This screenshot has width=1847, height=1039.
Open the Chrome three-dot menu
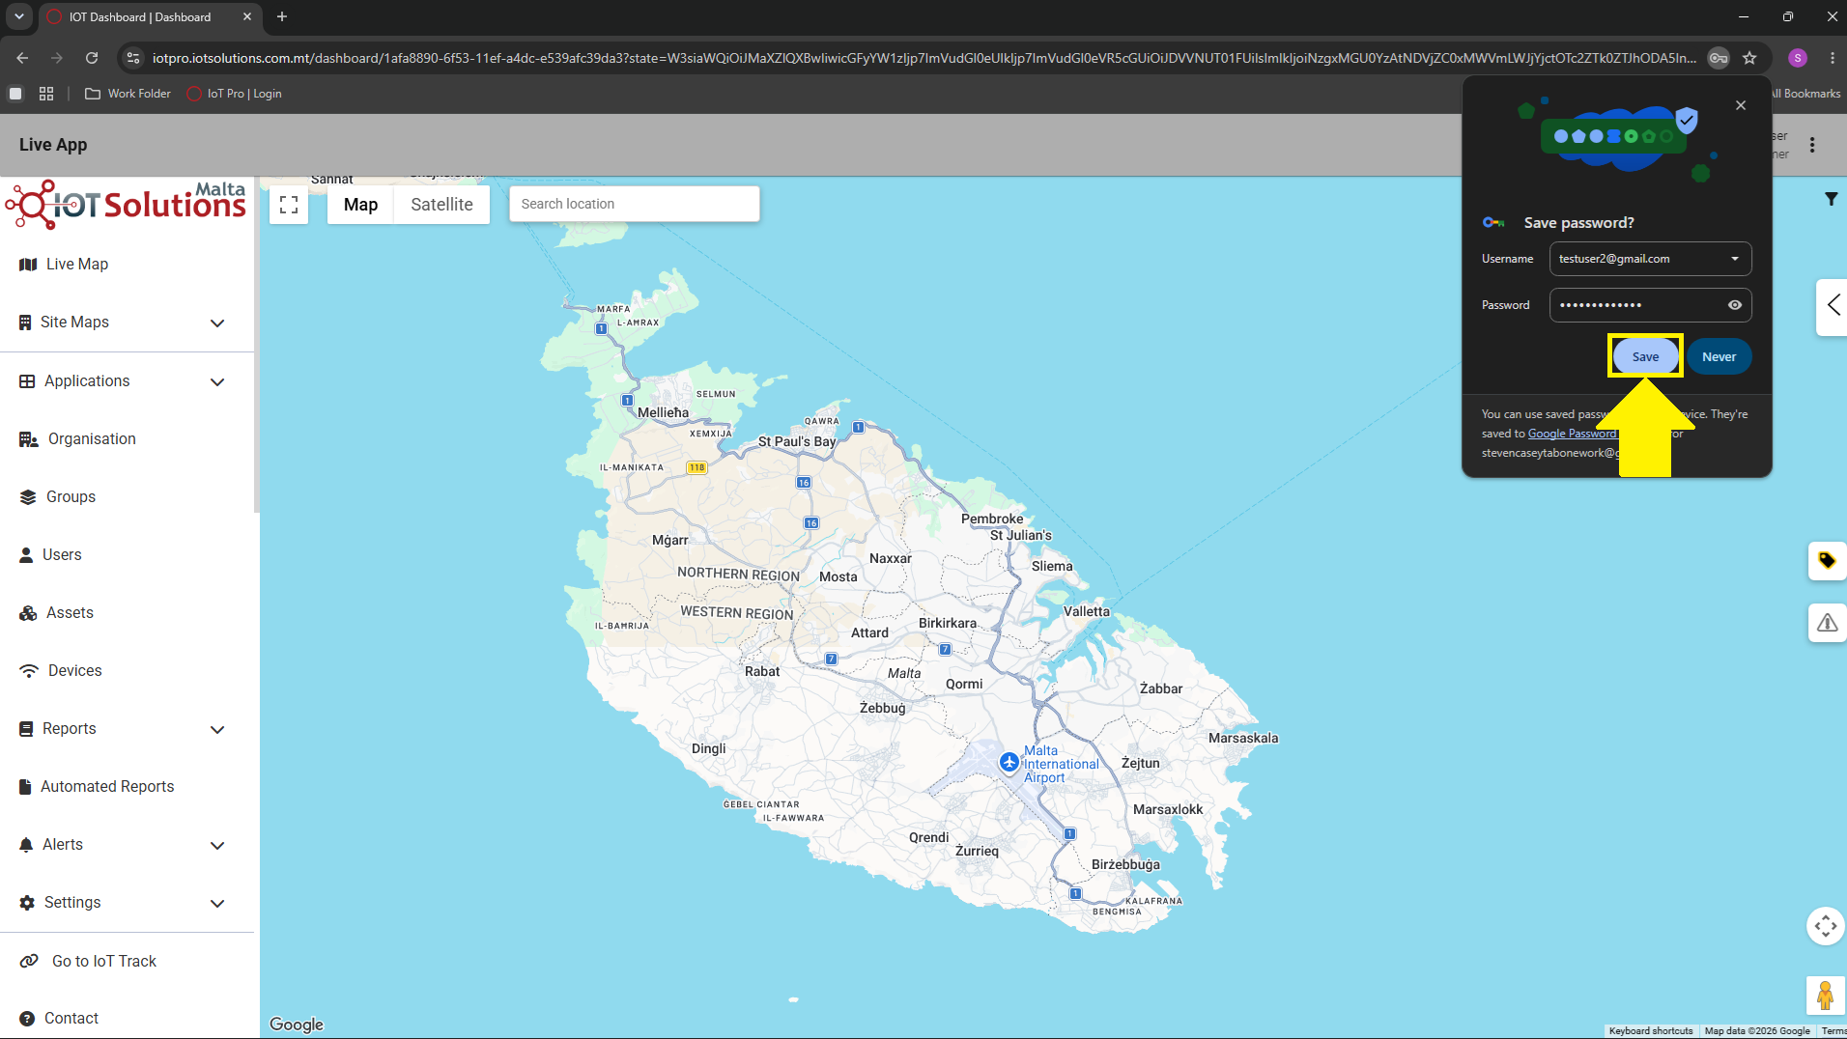point(1832,58)
